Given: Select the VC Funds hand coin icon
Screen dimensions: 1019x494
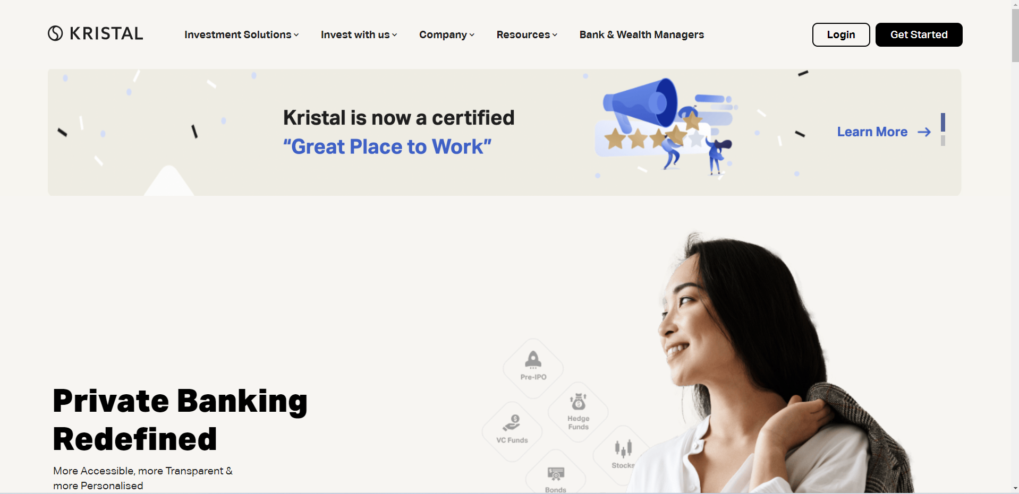Looking at the screenshot, I should (x=512, y=423).
